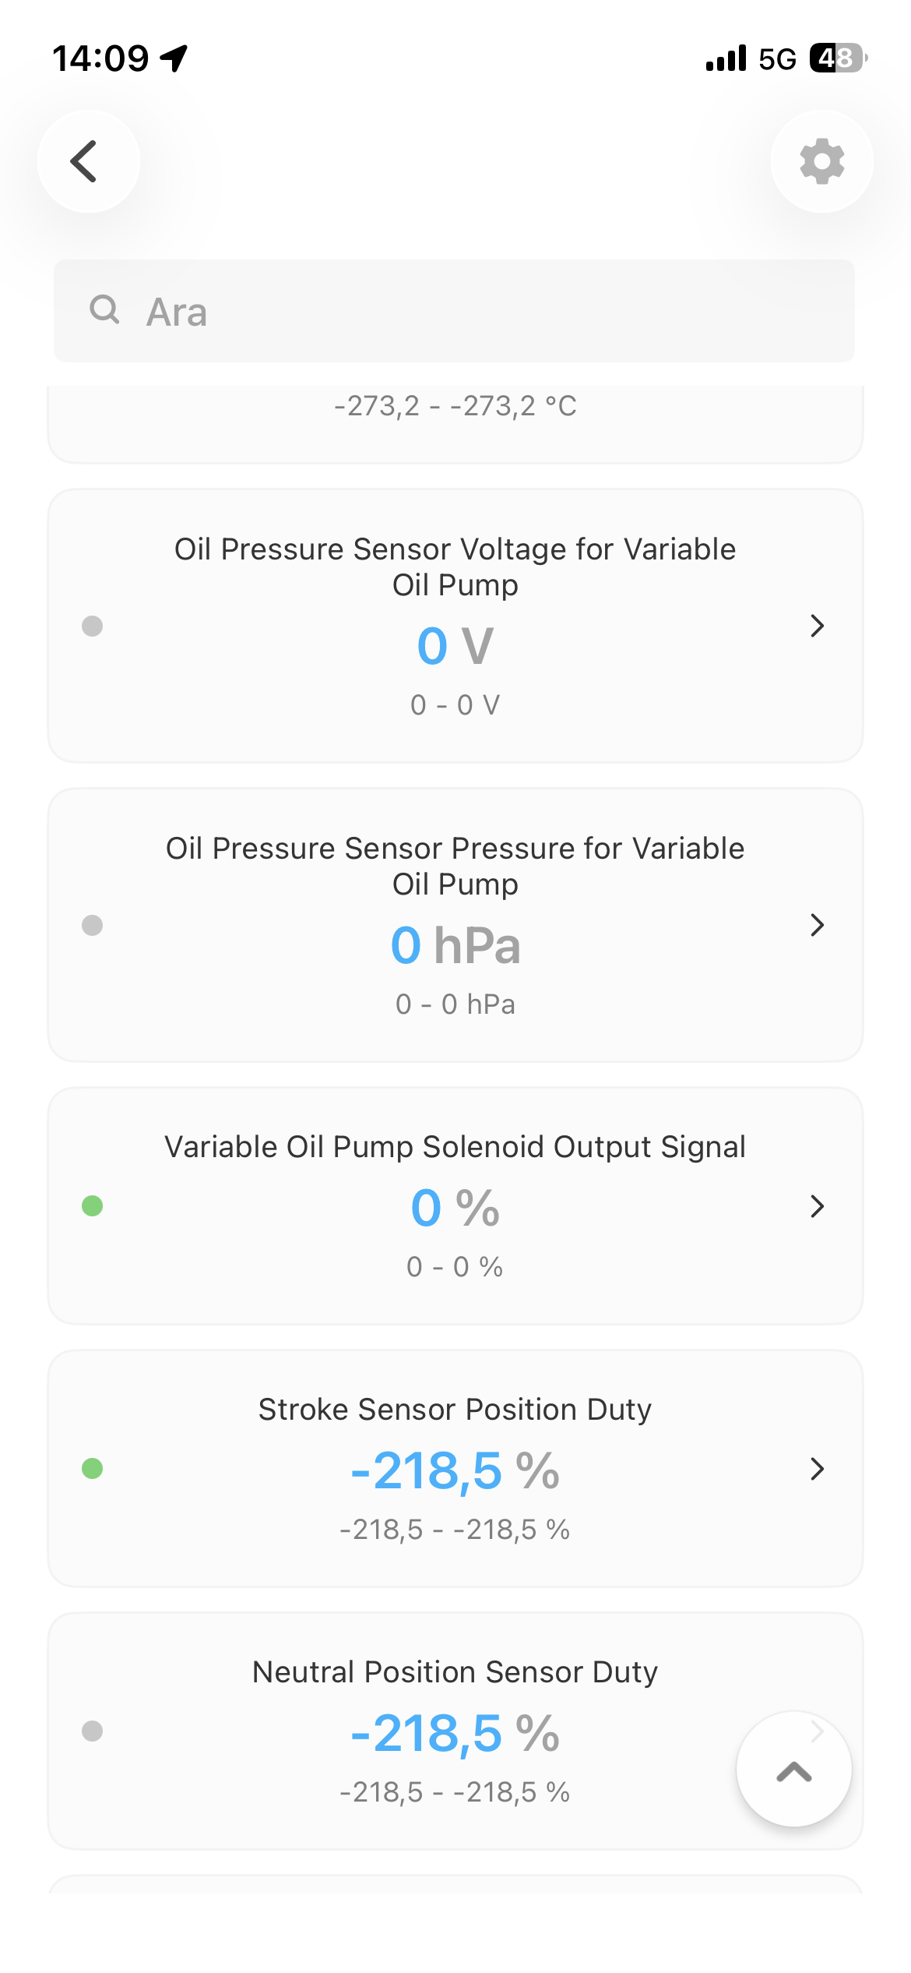Open Neutral Position Sensor Duty title
This screenshot has height=1973, width=911.
455,1672
